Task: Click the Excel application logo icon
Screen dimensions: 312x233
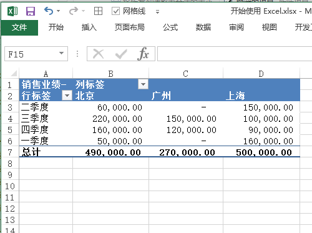Action: pyautogui.click(x=12, y=11)
